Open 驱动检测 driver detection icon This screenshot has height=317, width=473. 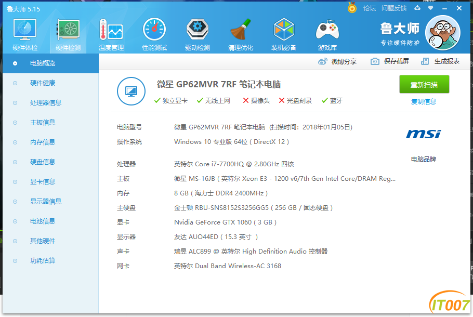[x=198, y=34]
